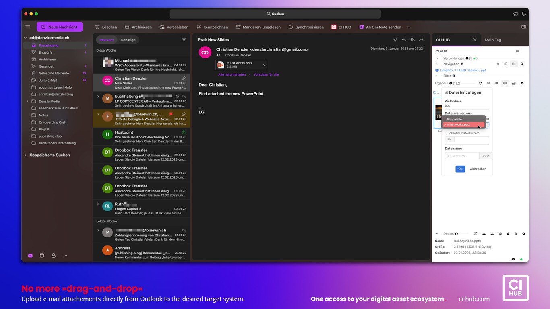This screenshot has width=550, height=309.
Task: Click the Alle herunterladen link
Action: 232,75
